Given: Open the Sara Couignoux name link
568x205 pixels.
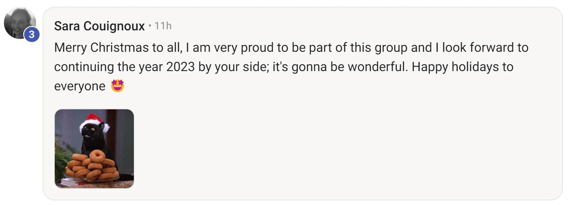Looking at the screenshot, I should pyautogui.click(x=99, y=26).
